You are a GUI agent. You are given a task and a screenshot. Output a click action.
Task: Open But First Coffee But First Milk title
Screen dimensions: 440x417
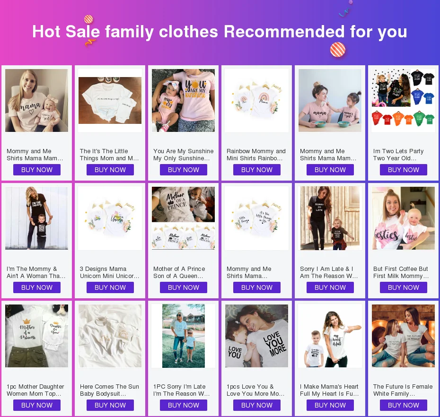[x=401, y=272]
